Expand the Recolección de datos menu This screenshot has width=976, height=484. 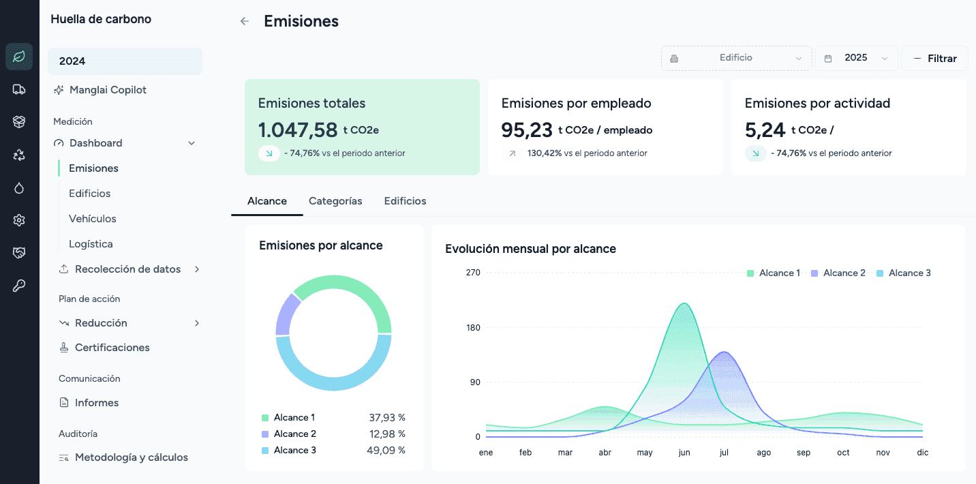(x=129, y=269)
